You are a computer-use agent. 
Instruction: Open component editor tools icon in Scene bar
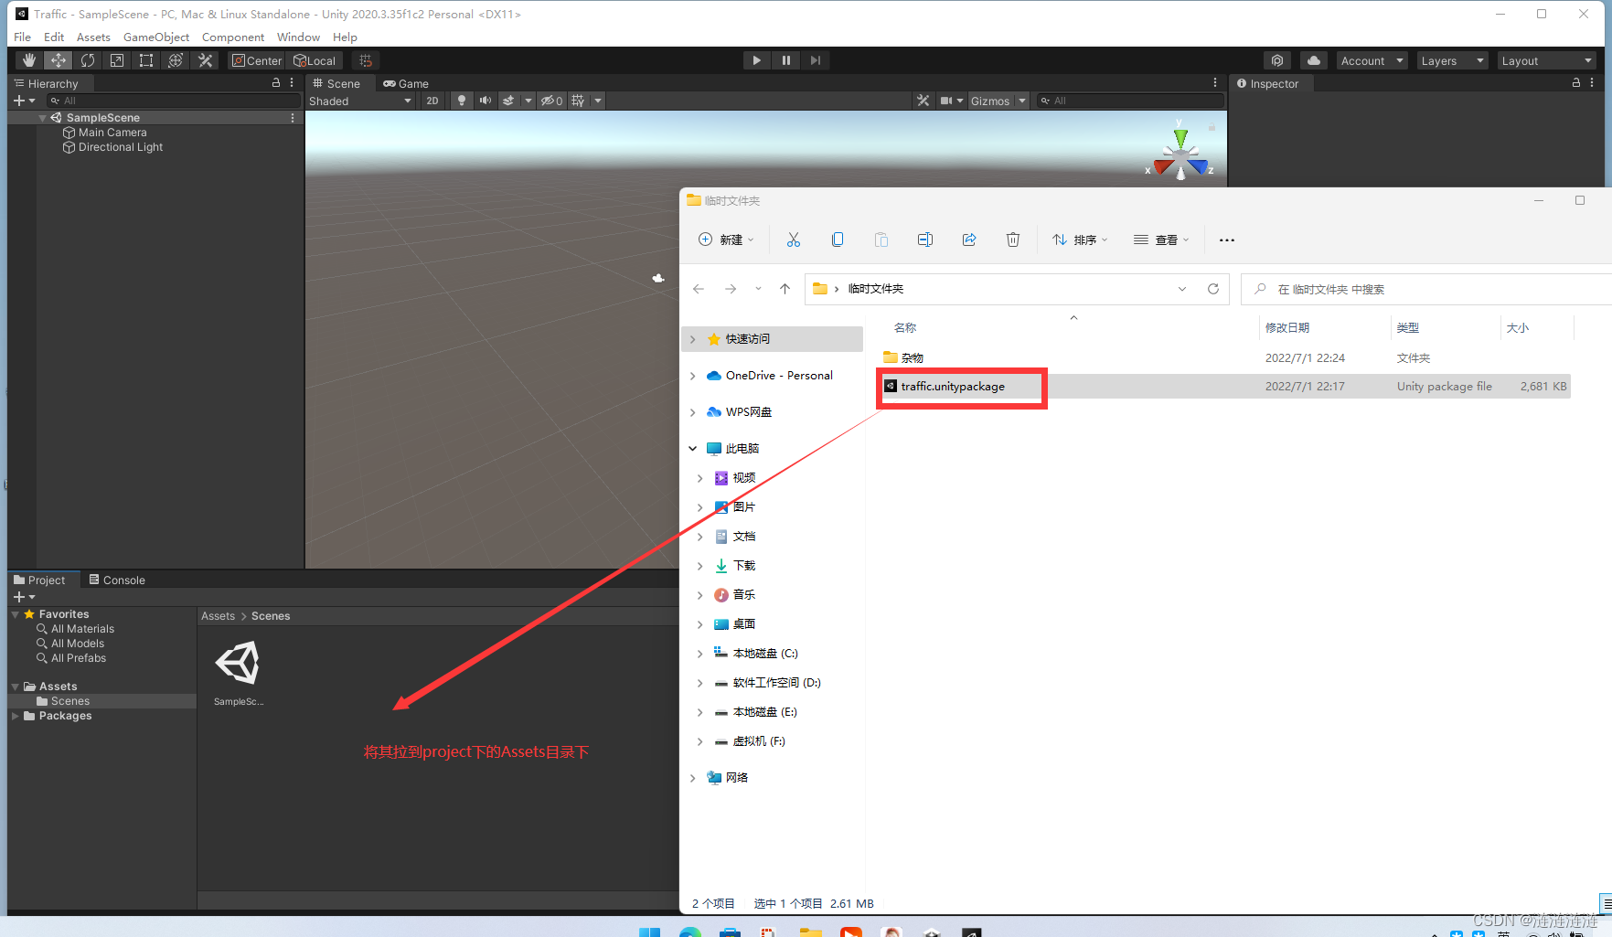923,101
